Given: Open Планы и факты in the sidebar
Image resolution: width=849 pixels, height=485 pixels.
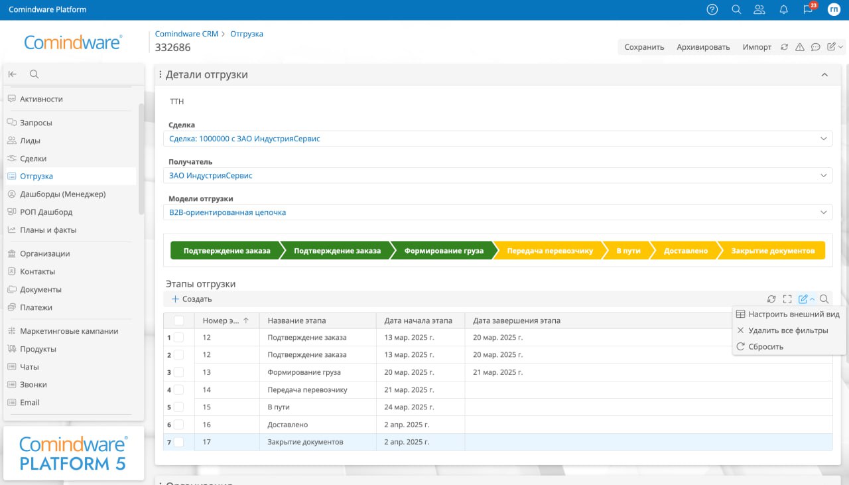Looking at the screenshot, I should point(48,230).
